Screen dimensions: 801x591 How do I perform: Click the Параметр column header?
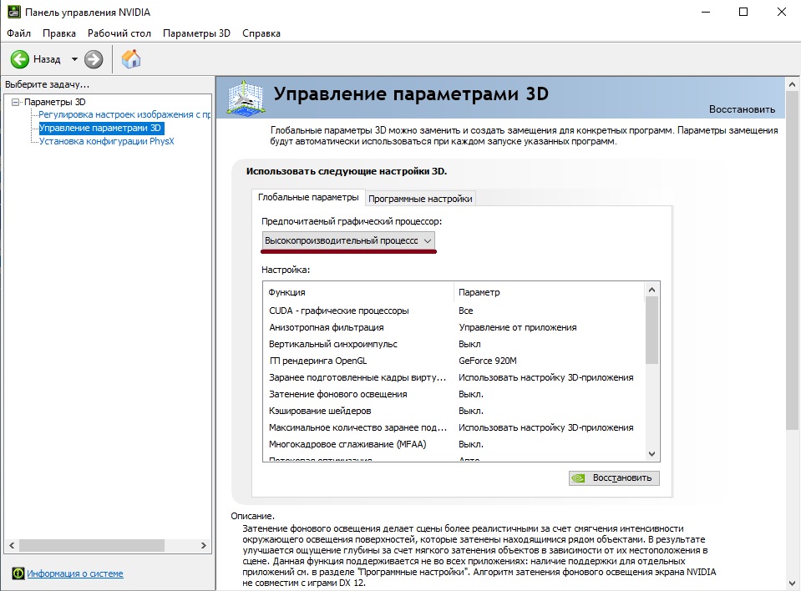click(x=549, y=292)
